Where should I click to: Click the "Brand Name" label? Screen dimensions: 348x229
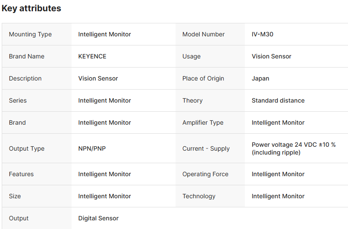[26, 56]
